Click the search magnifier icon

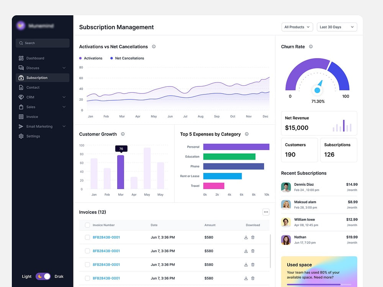(x=21, y=43)
